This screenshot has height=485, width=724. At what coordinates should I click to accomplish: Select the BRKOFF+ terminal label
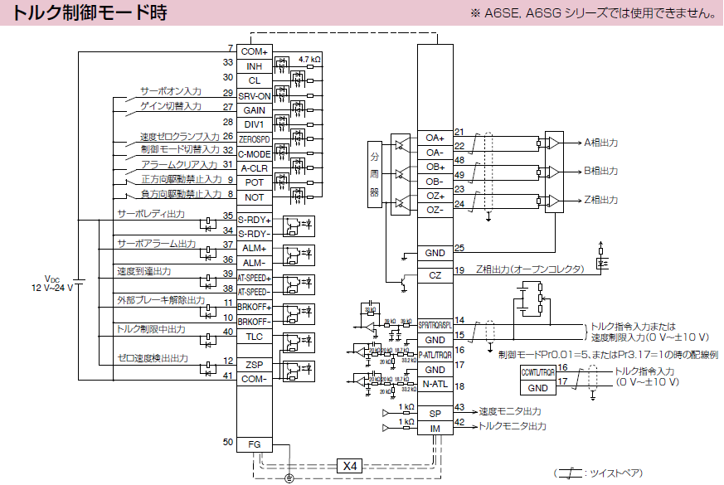[x=254, y=307]
